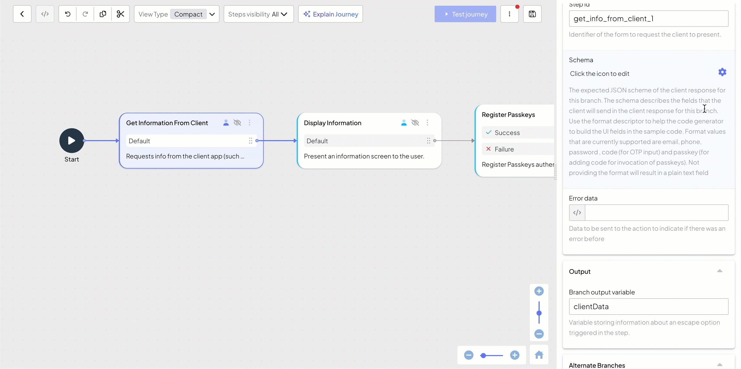Viewport: 741px width, 369px height.
Task: Open the overflow menu top toolbar
Action: click(x=509, y=14)
